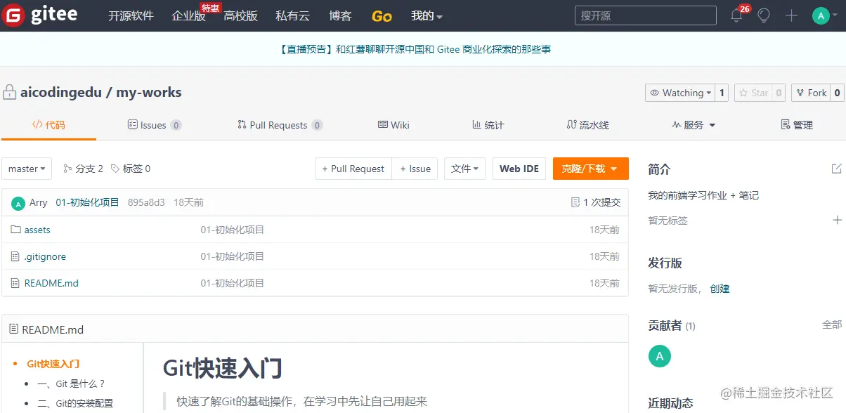This screenshot has height=413, width=846.
Task: Click the Arry author name
Action: tap(39, 202)
